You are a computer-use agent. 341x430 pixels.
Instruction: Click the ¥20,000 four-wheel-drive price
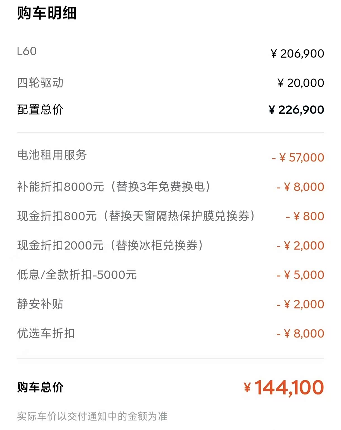pyautogui.click(x=301, y=83)
